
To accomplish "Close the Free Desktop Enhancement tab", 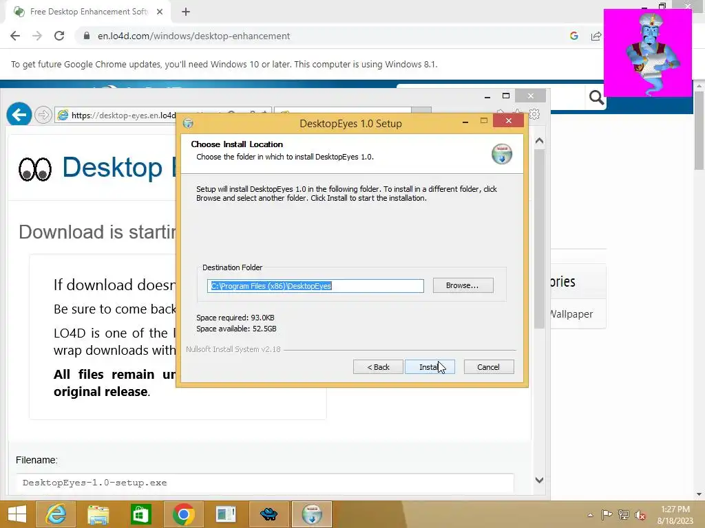I will [160, 12].
